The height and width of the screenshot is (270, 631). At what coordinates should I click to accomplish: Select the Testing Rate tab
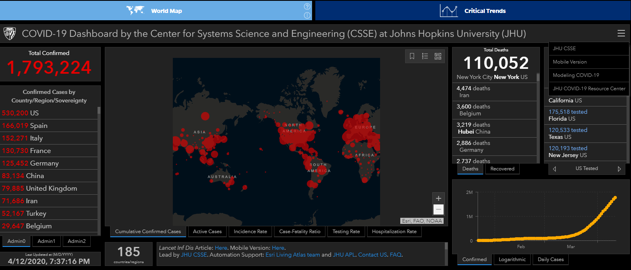click(346, 232)
